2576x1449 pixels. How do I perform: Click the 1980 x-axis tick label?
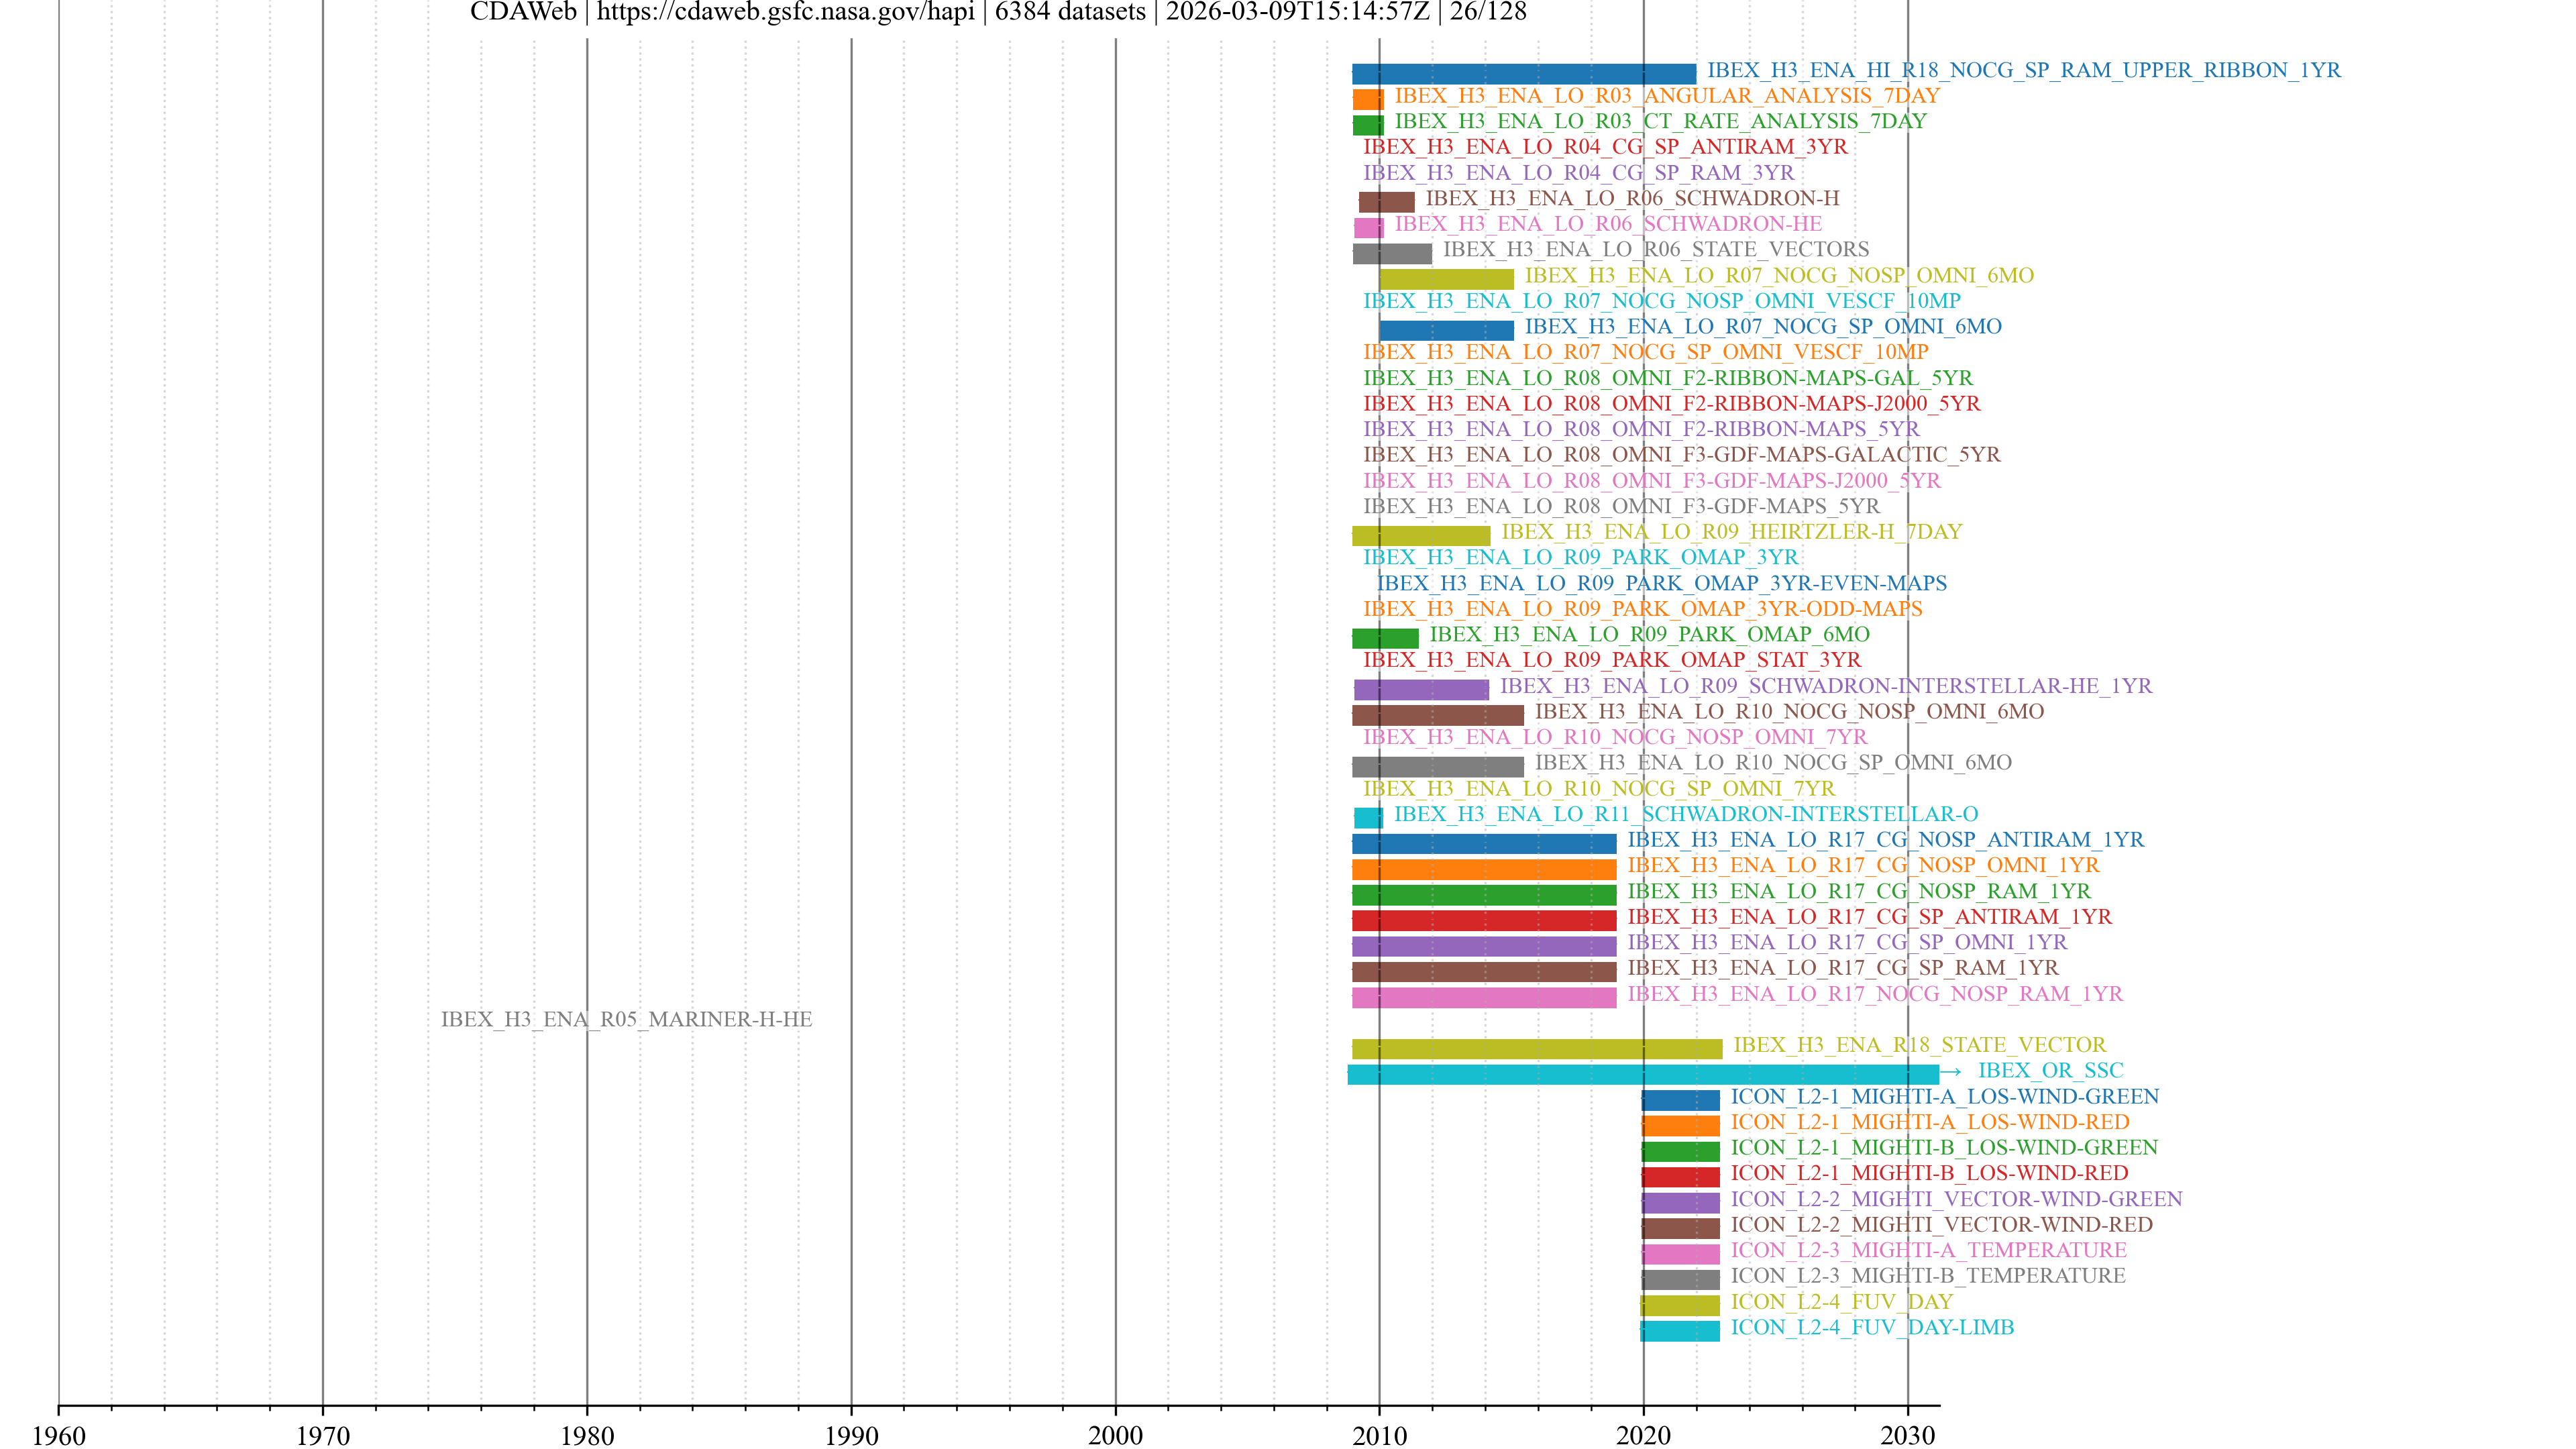[587, 1436]
